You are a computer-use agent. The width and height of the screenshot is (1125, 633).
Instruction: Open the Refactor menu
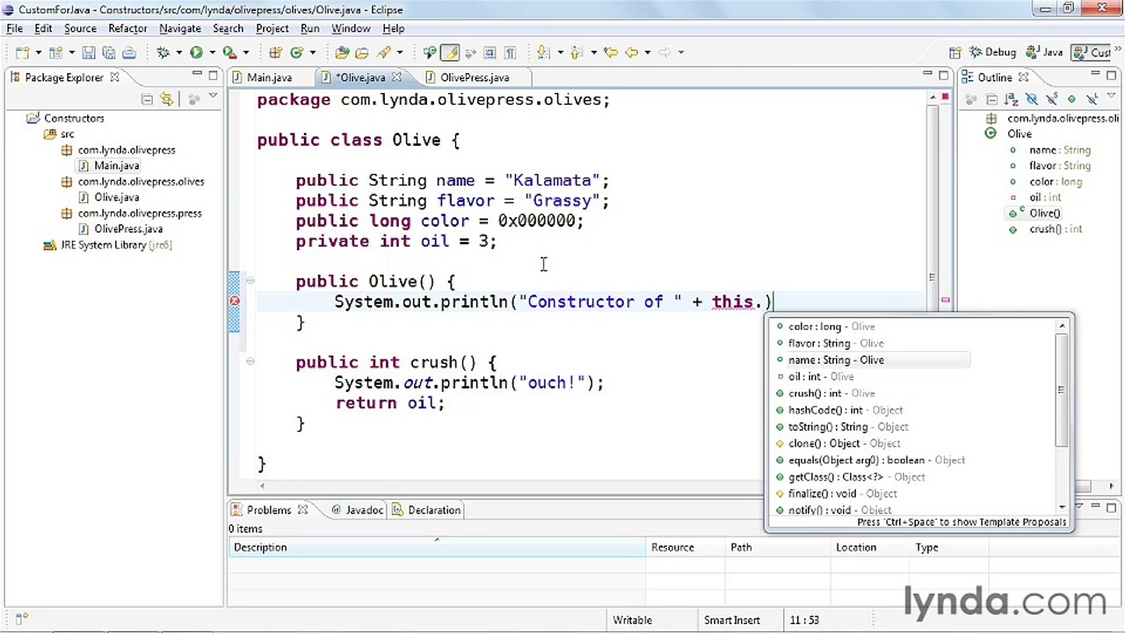click(127, 28)
